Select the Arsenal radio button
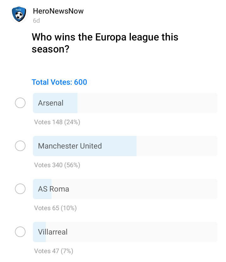 pyautogui.click(x=20, y=103)
